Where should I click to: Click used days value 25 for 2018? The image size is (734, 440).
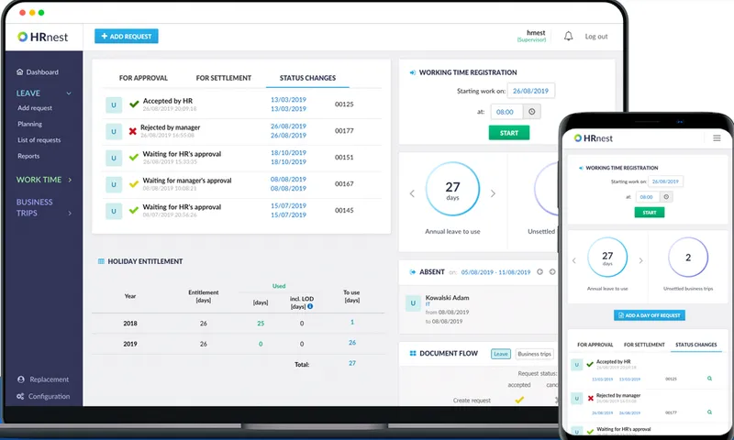(x=261, y=323)
